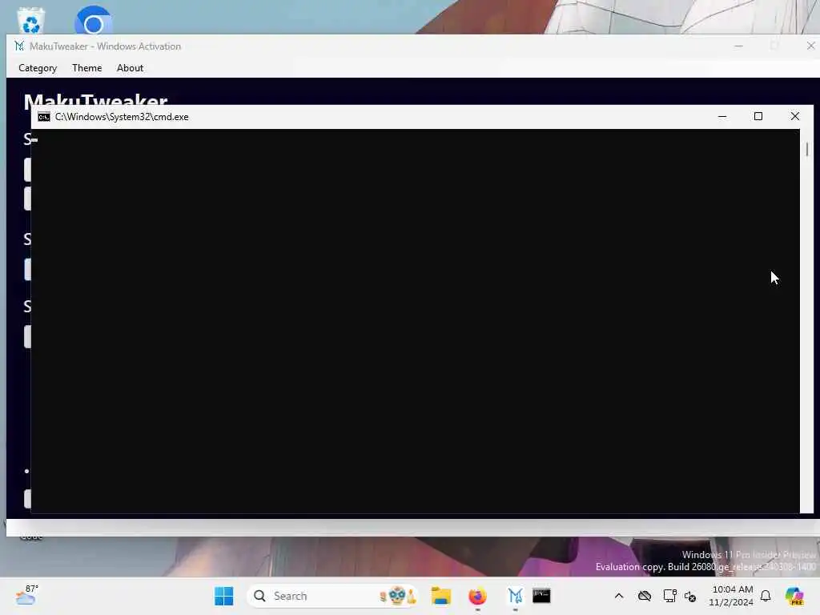Open the Category menu in MakuTweaker
The image size is (820, 615).
[x=38, y=68]
